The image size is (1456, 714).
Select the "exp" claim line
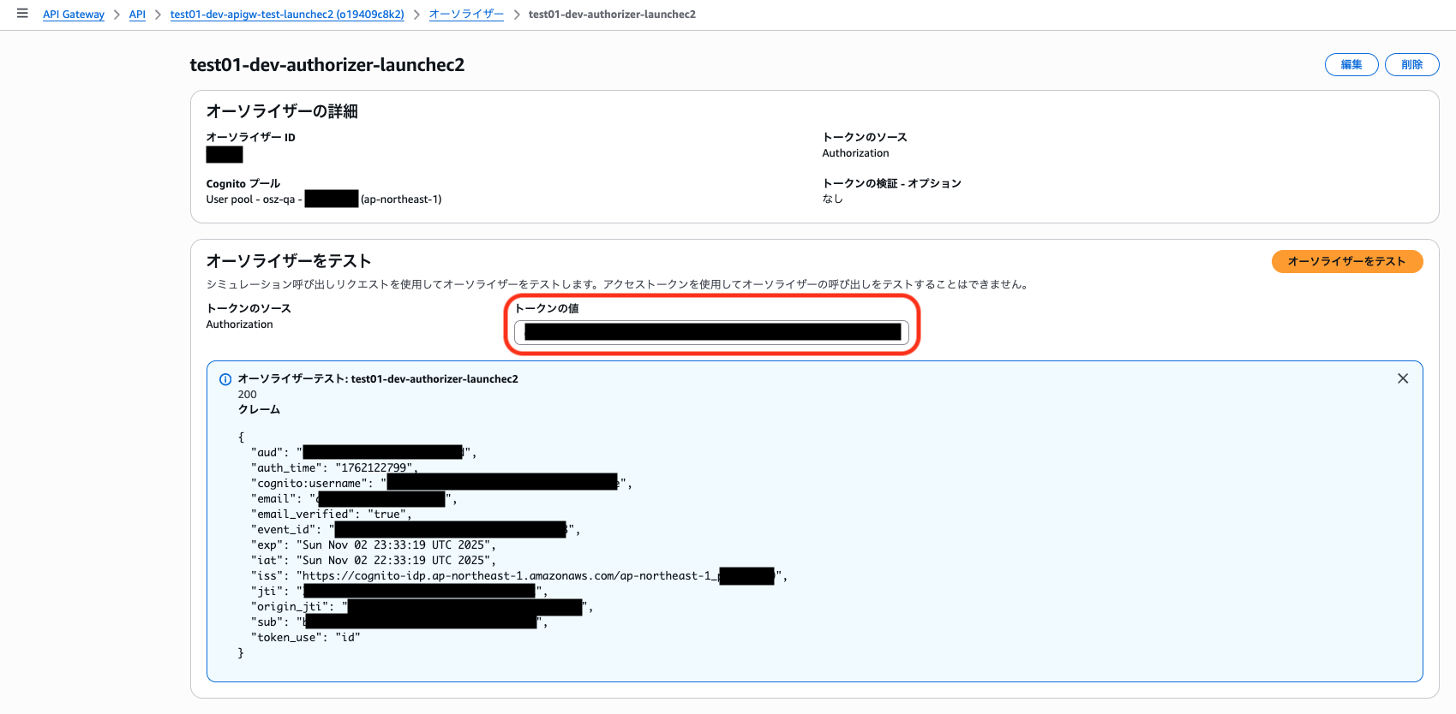click(x=374, y=545)
